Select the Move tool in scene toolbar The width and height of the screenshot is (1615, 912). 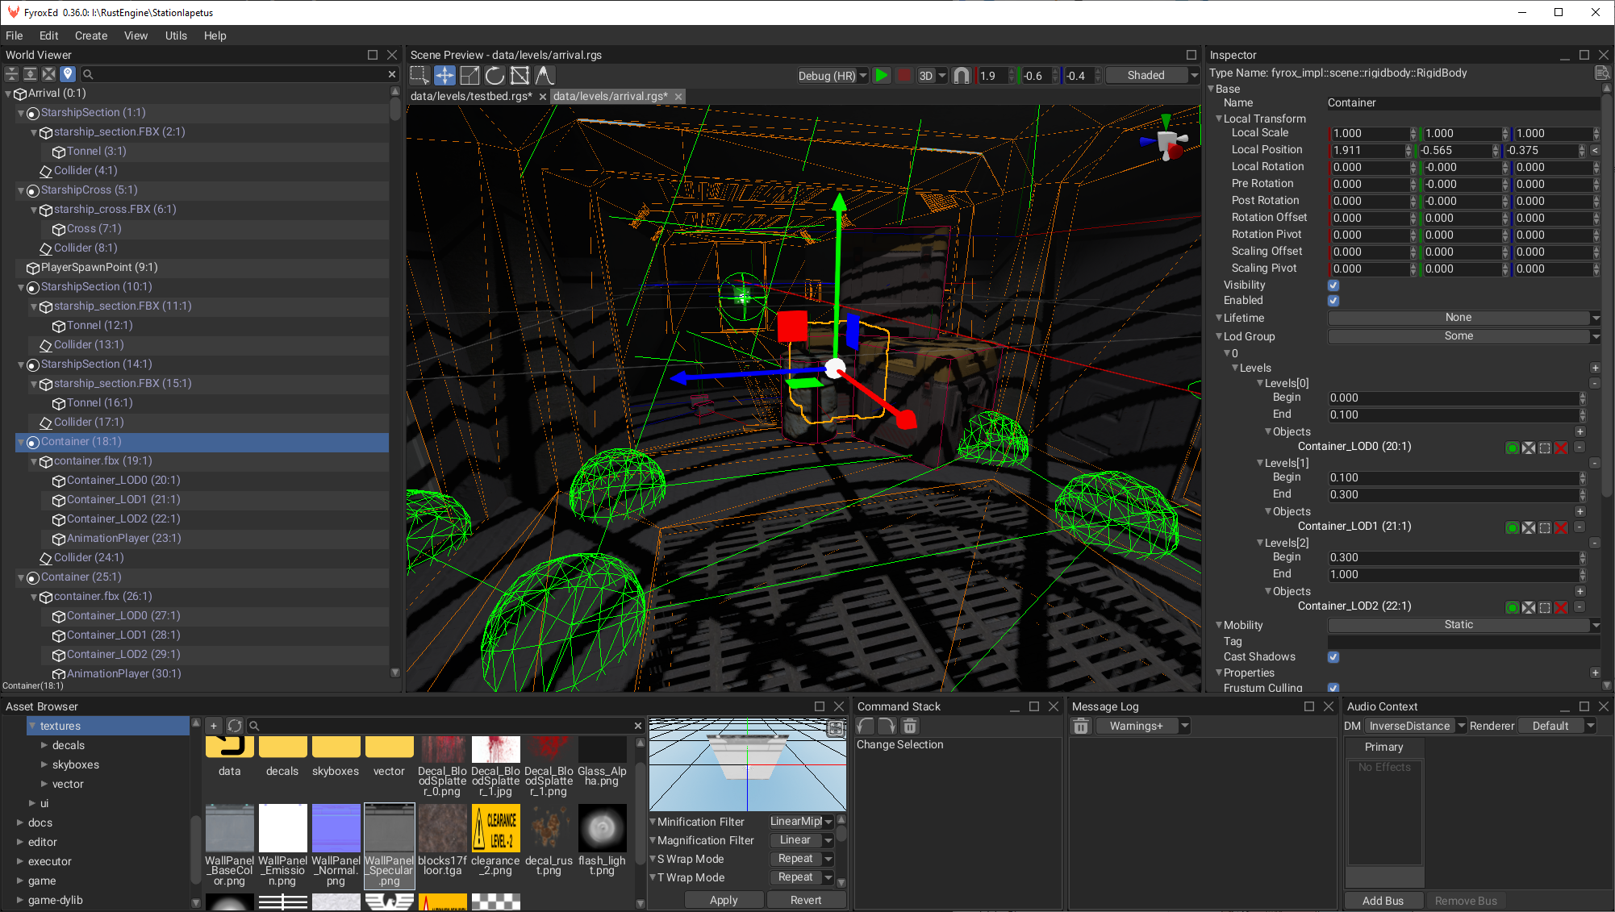click(444, 76)
